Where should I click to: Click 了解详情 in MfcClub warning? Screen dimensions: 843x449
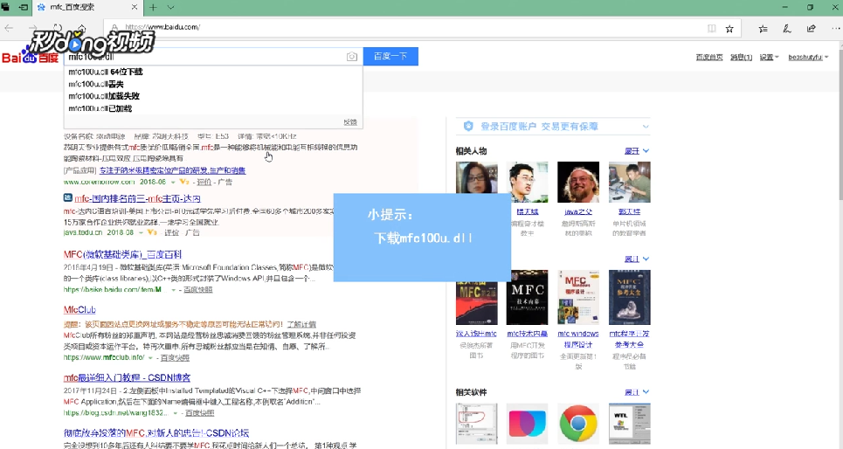pos(301,324)
